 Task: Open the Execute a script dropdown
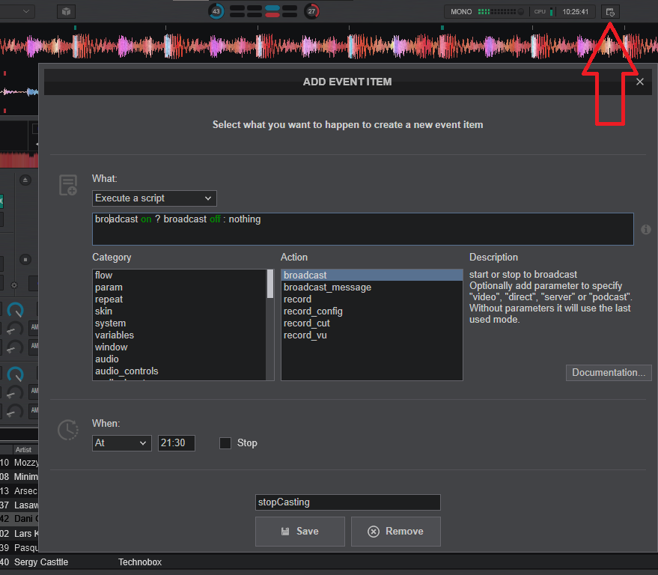[154, 198]
